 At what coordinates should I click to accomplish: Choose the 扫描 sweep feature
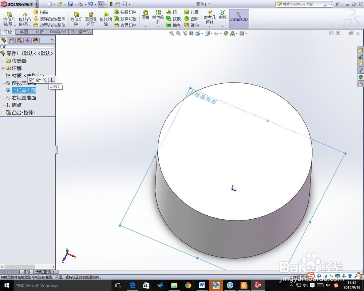pos(41,12)
